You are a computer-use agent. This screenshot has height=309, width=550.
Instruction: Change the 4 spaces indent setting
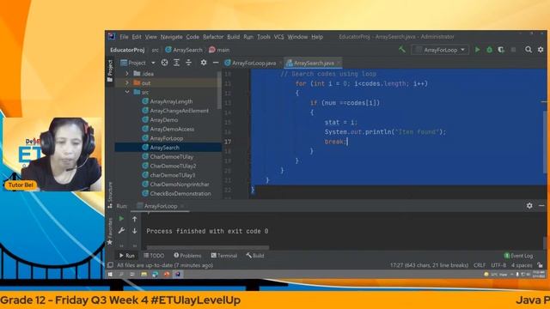522,265
